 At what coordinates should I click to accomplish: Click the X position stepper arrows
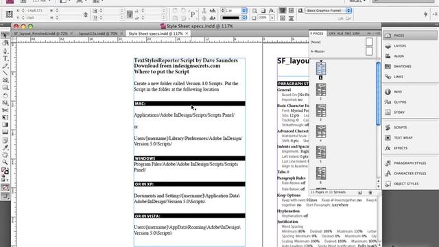click(23, 11)
